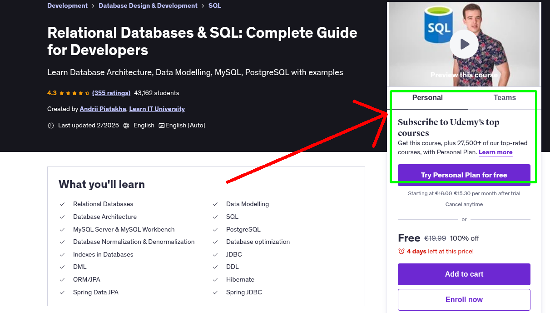Screen dimensions: 550x313
Task: Open the SQL breadcrumb link
Action: click(x=215, y=5)
